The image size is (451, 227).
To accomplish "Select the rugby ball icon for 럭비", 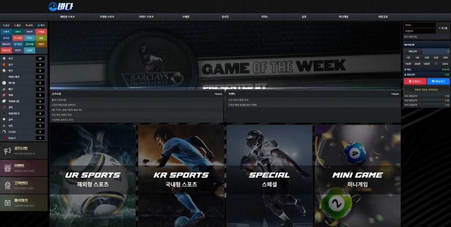I will pos(4,95).
